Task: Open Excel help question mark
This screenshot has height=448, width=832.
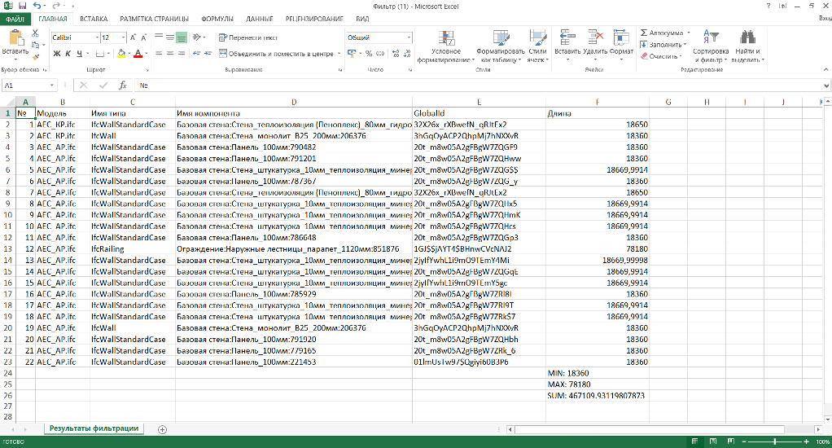Action: [769, 6]
